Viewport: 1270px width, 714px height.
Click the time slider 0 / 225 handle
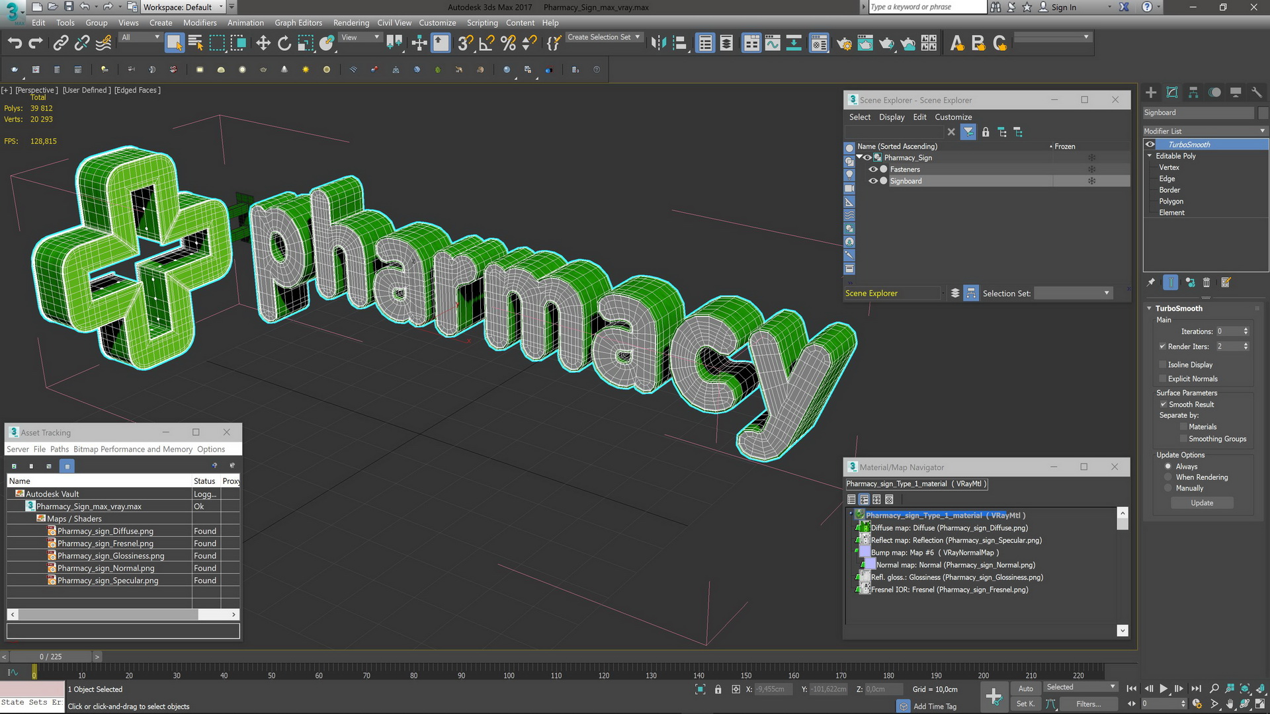tap(50, 656)
